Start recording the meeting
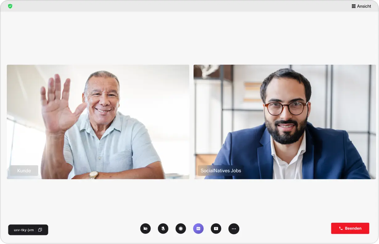 (x=181, y=229)
